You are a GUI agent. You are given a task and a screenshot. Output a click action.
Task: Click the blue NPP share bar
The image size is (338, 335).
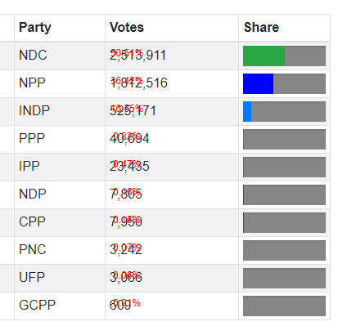click(x=258, y=83)
